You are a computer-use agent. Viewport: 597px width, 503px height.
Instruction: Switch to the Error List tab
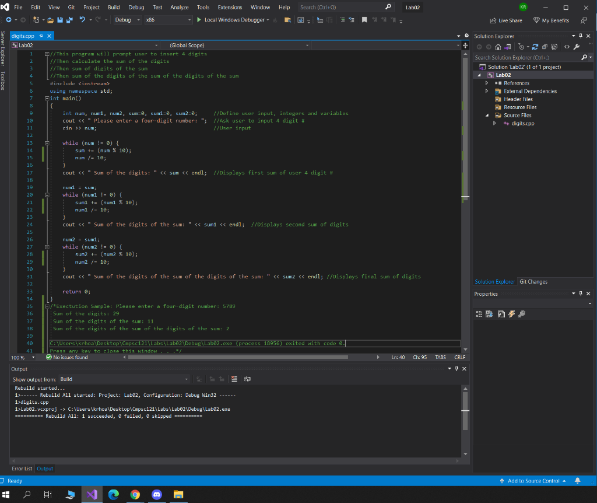tap(22, 469)
